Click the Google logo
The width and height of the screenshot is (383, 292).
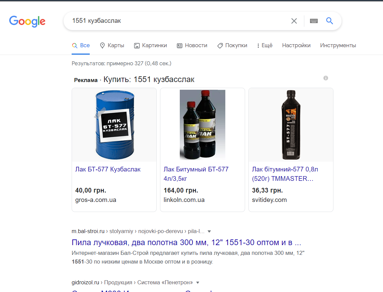click(x=27, y=21)
